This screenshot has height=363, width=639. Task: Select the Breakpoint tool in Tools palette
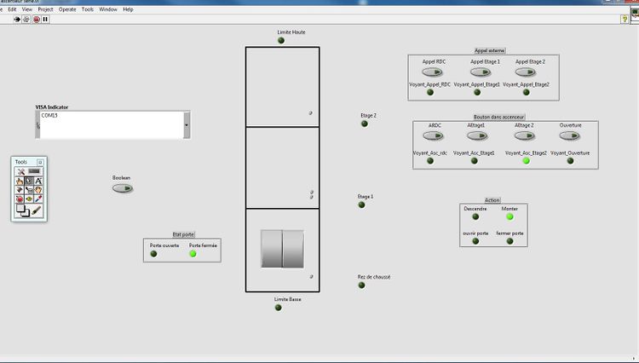pos(20,199)
